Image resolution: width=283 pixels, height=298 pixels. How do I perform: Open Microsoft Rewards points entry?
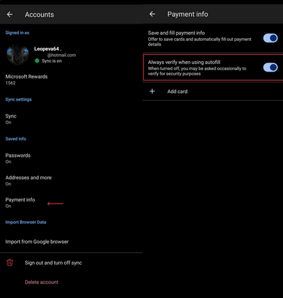click(x=71, y=79)
